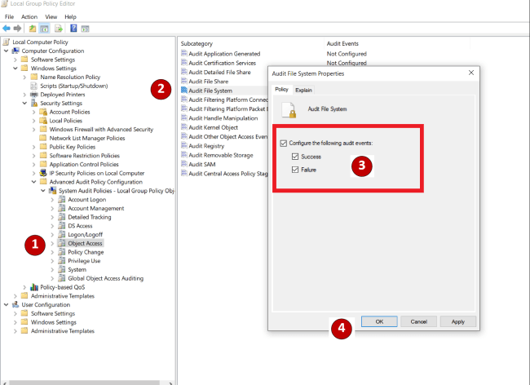Click the Audit SAM policy icon
The height and width of the screenshot is (385, 530).
click(184, 164)
